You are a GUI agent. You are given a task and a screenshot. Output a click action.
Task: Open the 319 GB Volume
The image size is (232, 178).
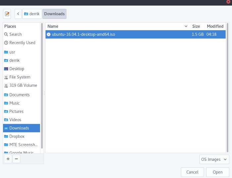point(23,85)
